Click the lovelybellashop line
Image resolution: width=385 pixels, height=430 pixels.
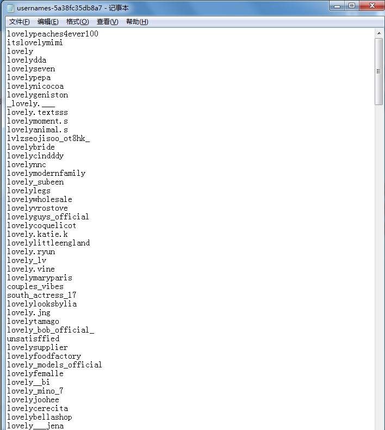pos(39,417)
